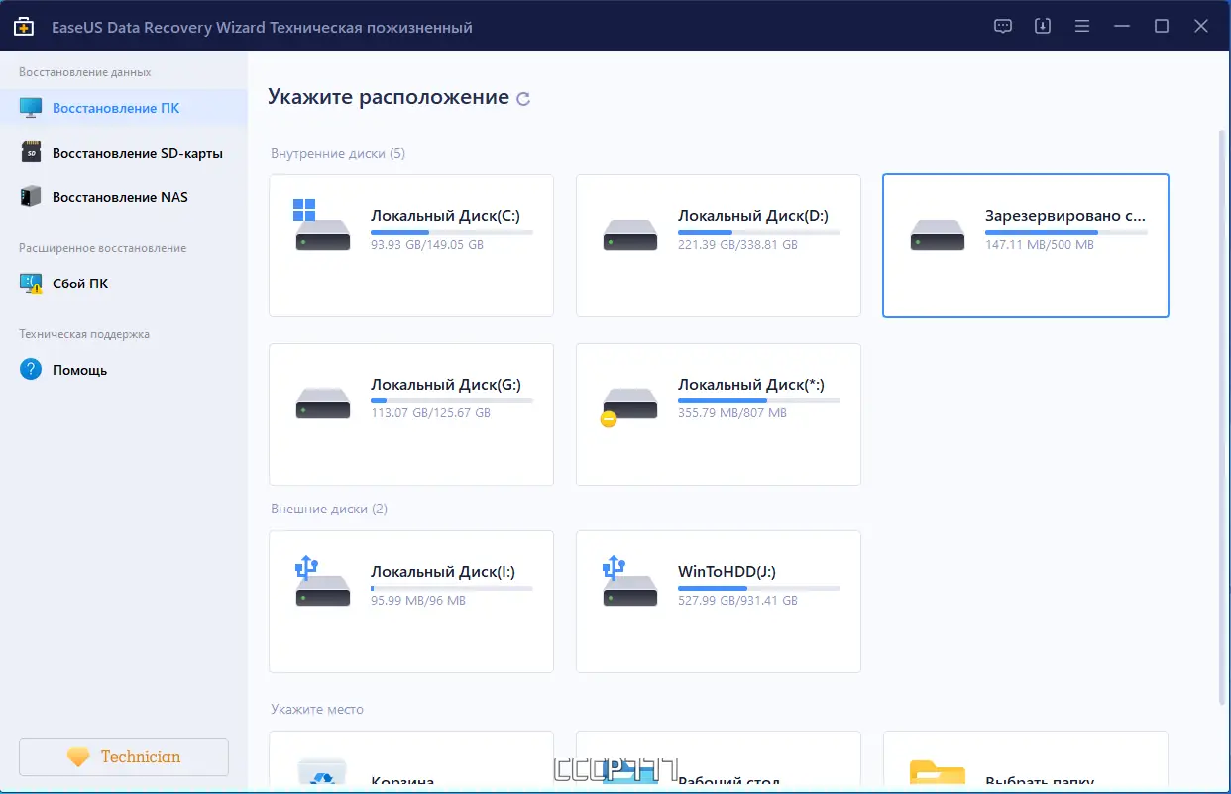
Task: Click the vertical scrollbar on the right
Action: pos(1221,416)
